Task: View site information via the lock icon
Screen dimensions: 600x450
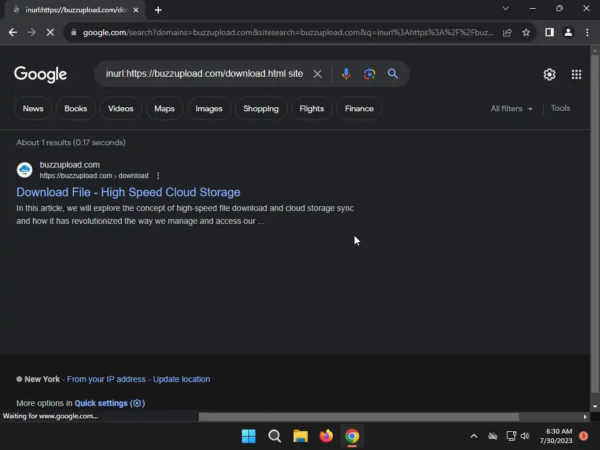Action: [x=74, y=33]
